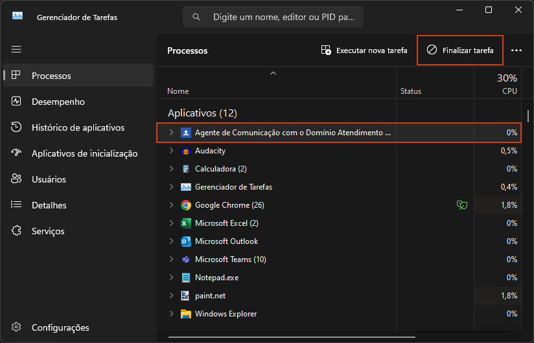Collapse columns using the sort arrow above Nome
This screenshot has height=343, width=534.
coord(273,73)
